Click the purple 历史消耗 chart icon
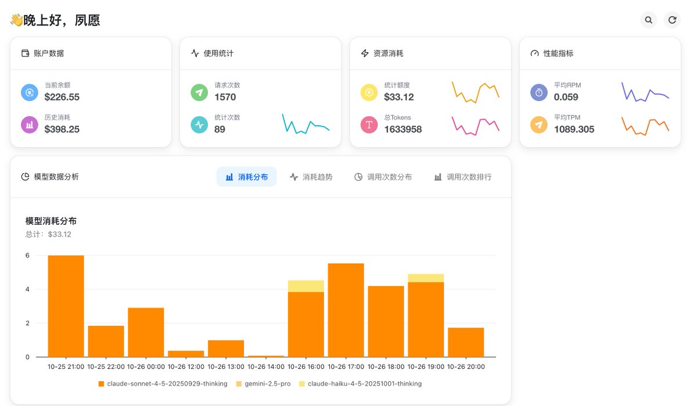 point(30,124)
